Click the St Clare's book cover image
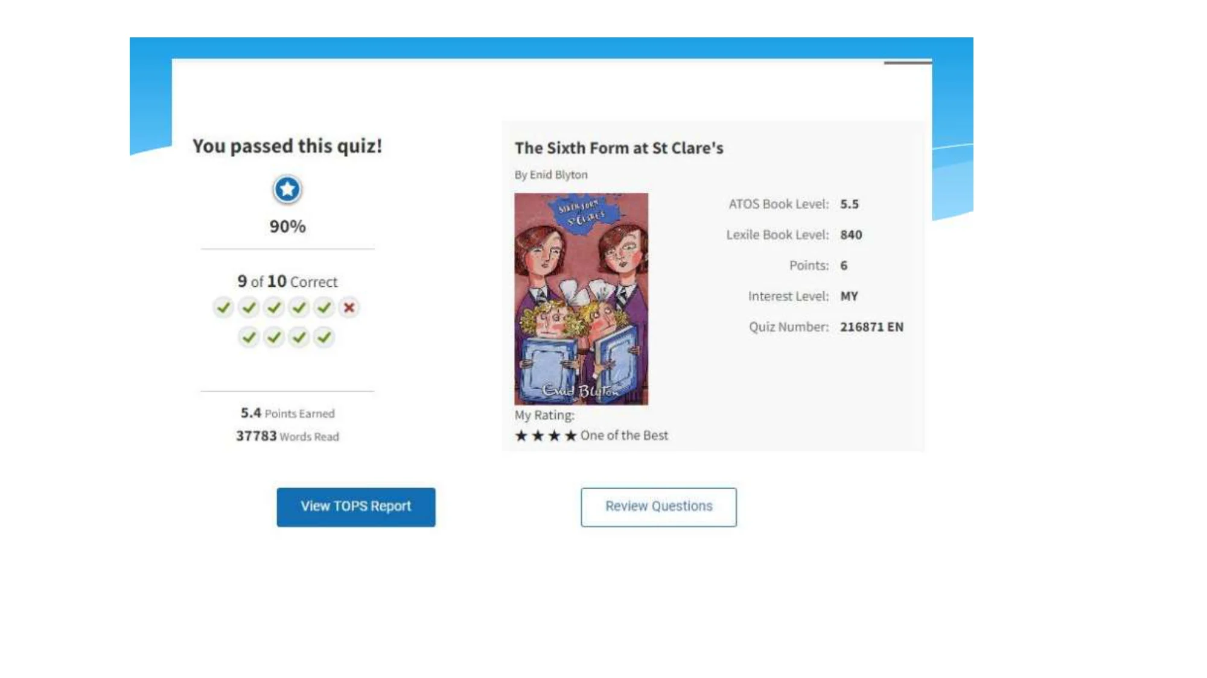This screenshot has height=678, width=1207. (581, 298)
